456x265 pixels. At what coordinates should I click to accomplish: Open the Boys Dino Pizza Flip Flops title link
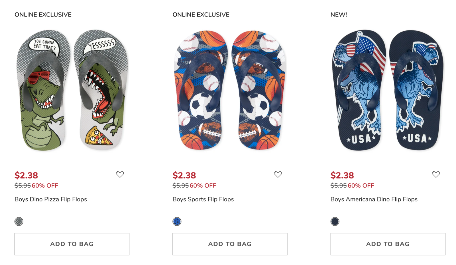51,199
